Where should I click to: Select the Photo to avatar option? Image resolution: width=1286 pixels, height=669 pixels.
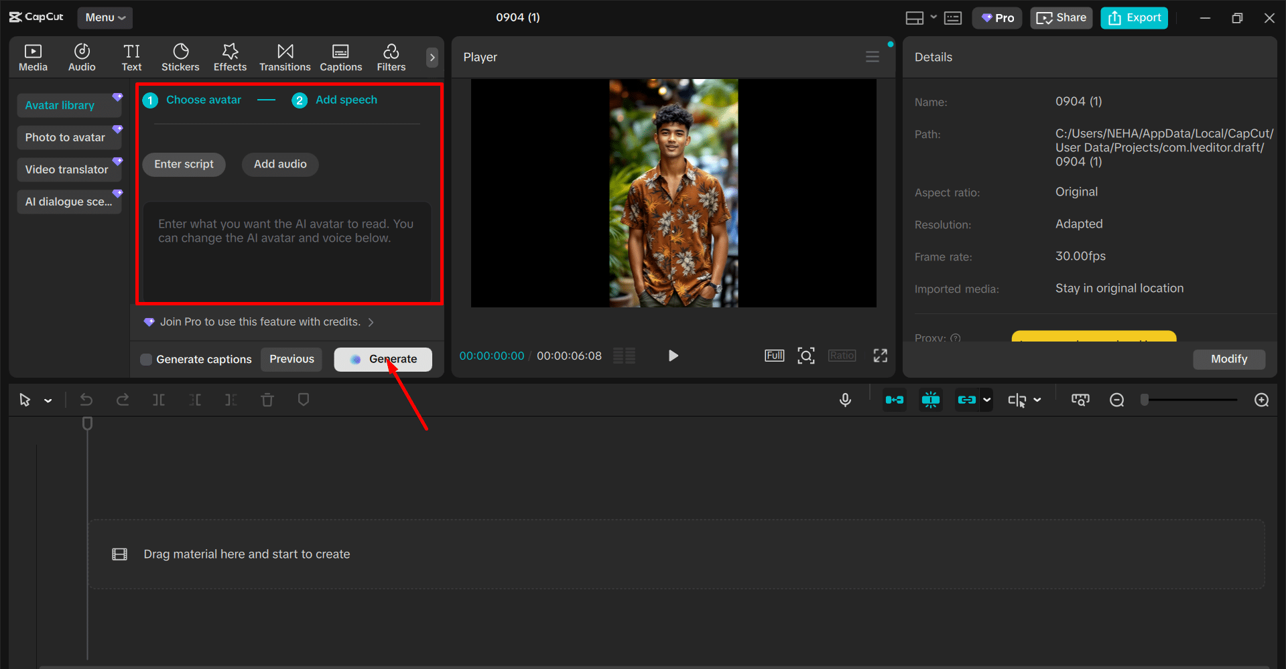pyautogui.click(x=66, y=137)
